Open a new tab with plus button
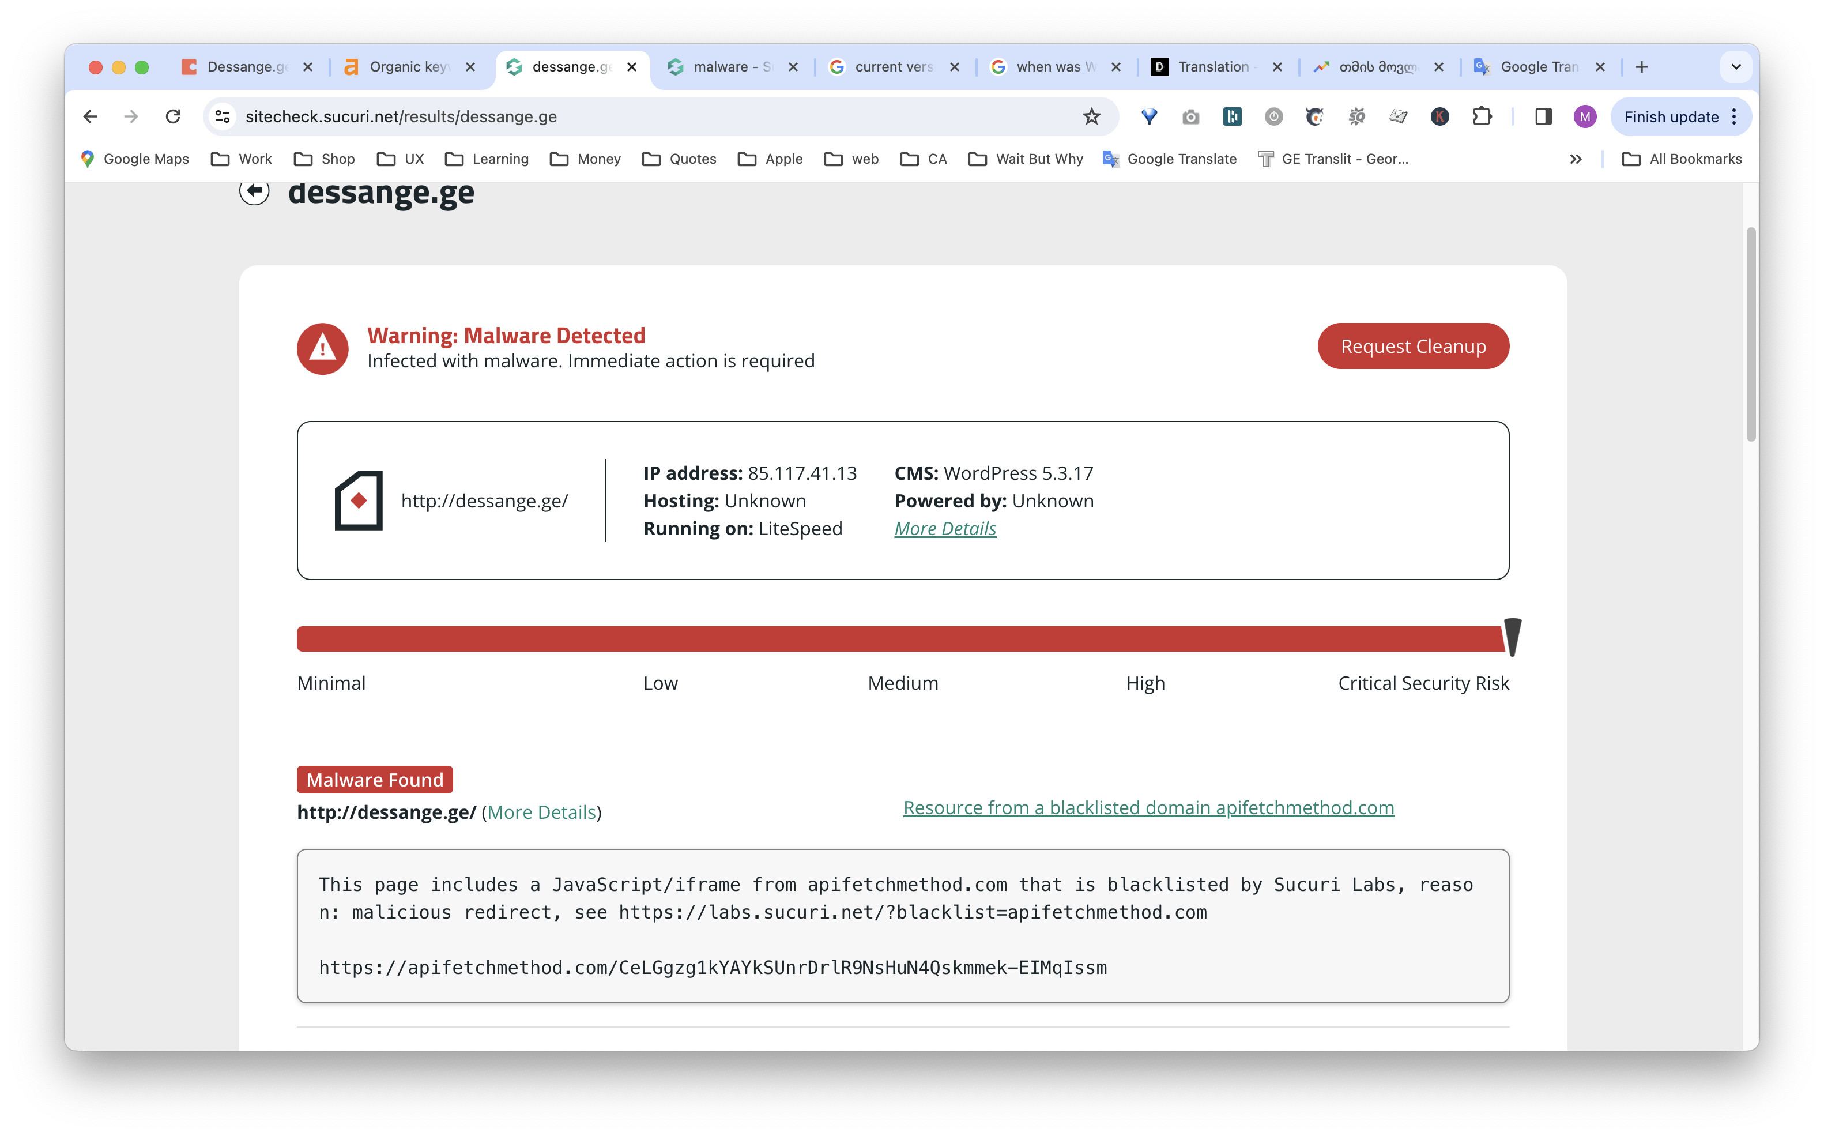 [1641, 67]
